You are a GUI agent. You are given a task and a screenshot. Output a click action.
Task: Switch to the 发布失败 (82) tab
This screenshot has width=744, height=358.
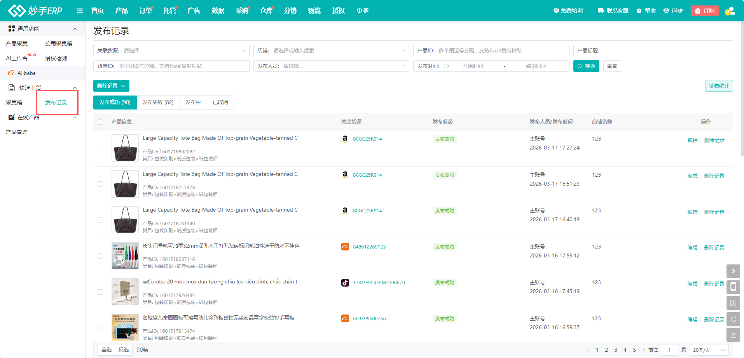(x=158, y=103)
